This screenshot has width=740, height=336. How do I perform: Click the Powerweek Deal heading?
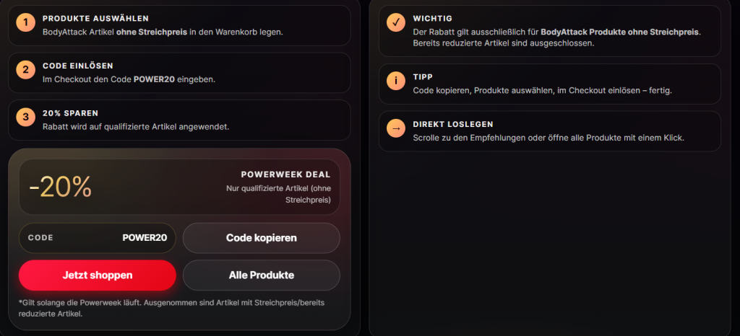[285, 174]
